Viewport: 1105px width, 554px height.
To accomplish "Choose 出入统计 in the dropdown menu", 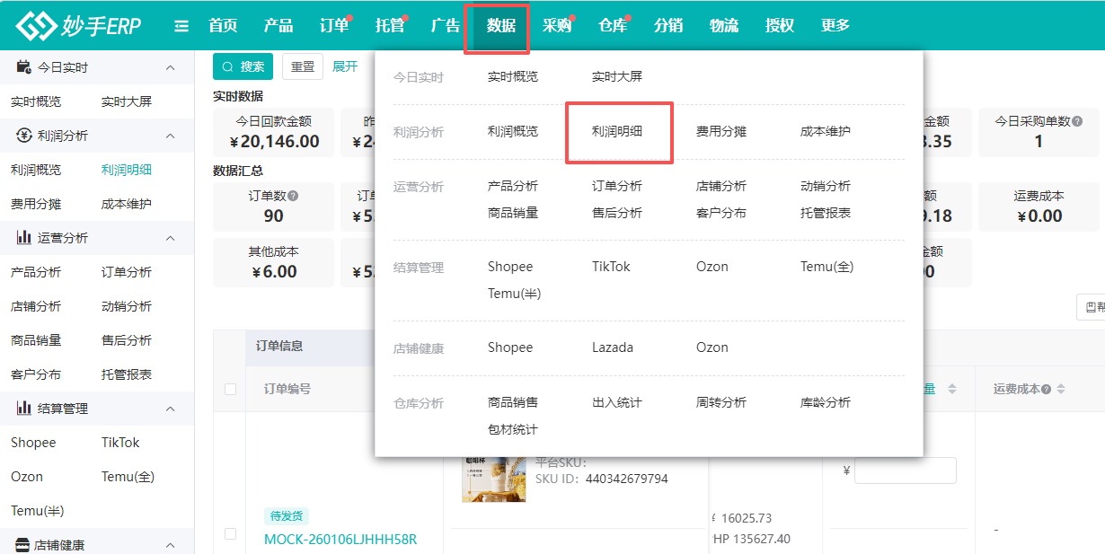I will [x=617, y=403].
